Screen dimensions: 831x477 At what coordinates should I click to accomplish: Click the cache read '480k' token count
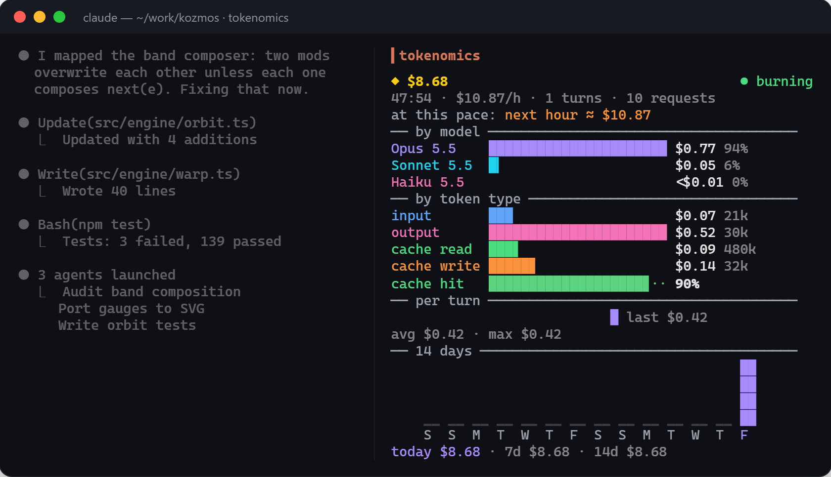tap(739, 249)
